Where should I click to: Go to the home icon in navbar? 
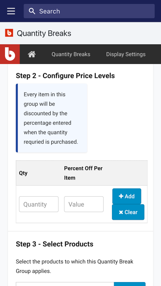click(31, 54)
